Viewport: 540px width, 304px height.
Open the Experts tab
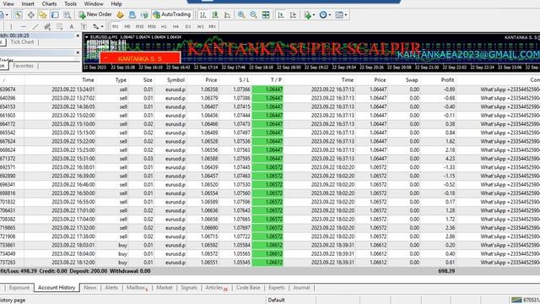coord(277,287)
